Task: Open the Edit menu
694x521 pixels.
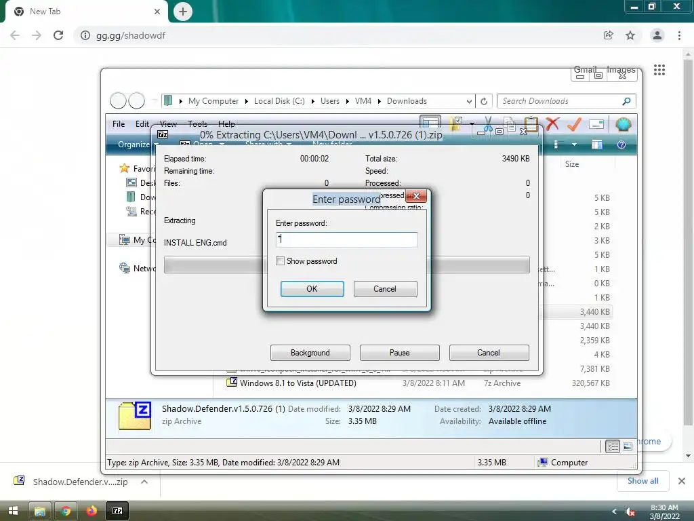Action: coord(142,124)
